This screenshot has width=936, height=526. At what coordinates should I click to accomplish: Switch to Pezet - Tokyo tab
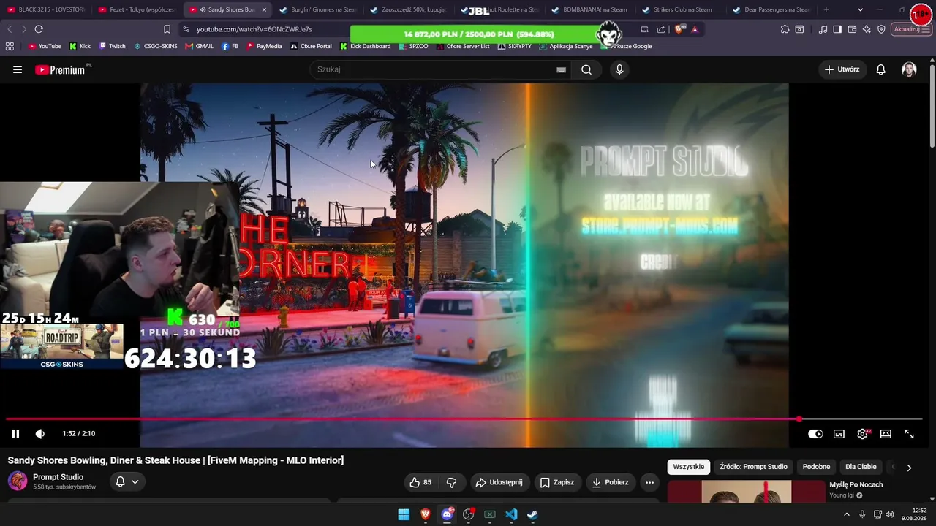(137, 10)
